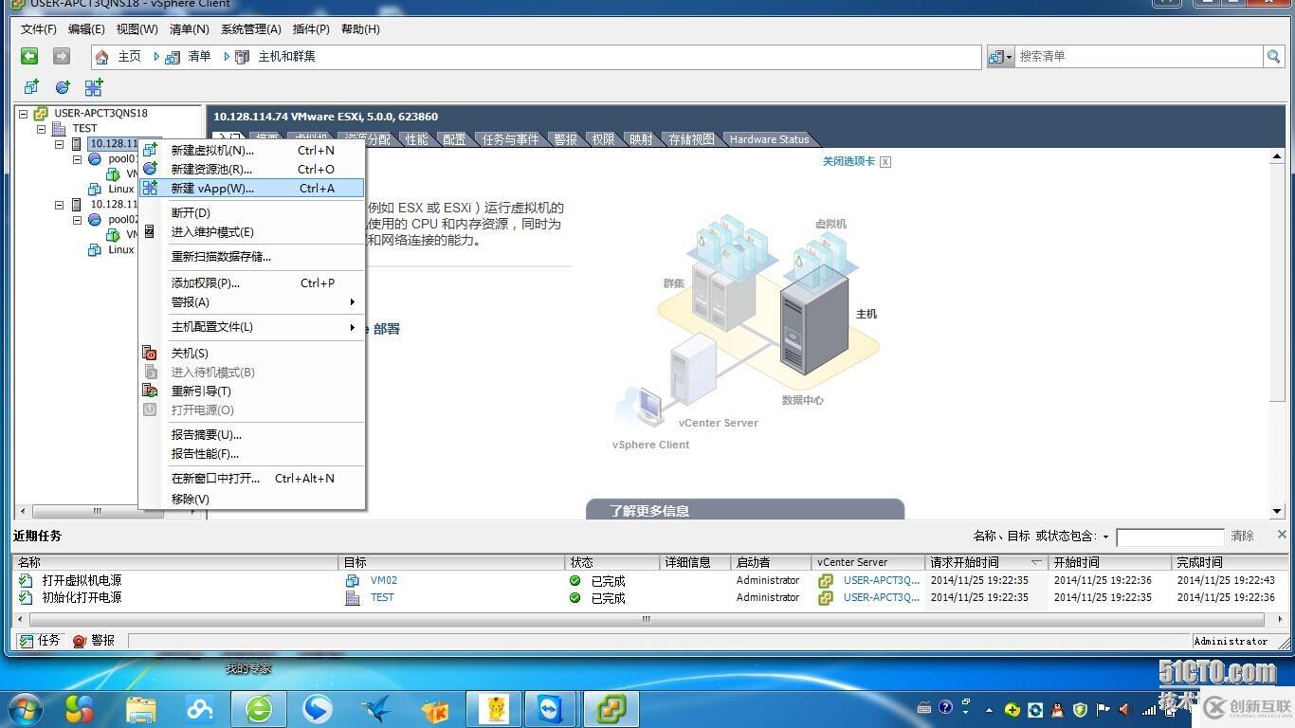Click the home icon in the breadcrumb bar
The height and width of the screenshot is (728, 1295).
tap(102, 57)
